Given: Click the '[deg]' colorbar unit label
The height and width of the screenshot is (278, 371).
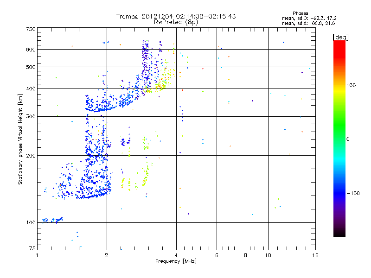Looking at the screenshot, I should [340, 37].
